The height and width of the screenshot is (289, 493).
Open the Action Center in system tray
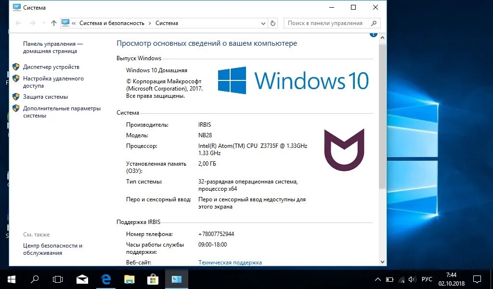[x=477, y=279]
